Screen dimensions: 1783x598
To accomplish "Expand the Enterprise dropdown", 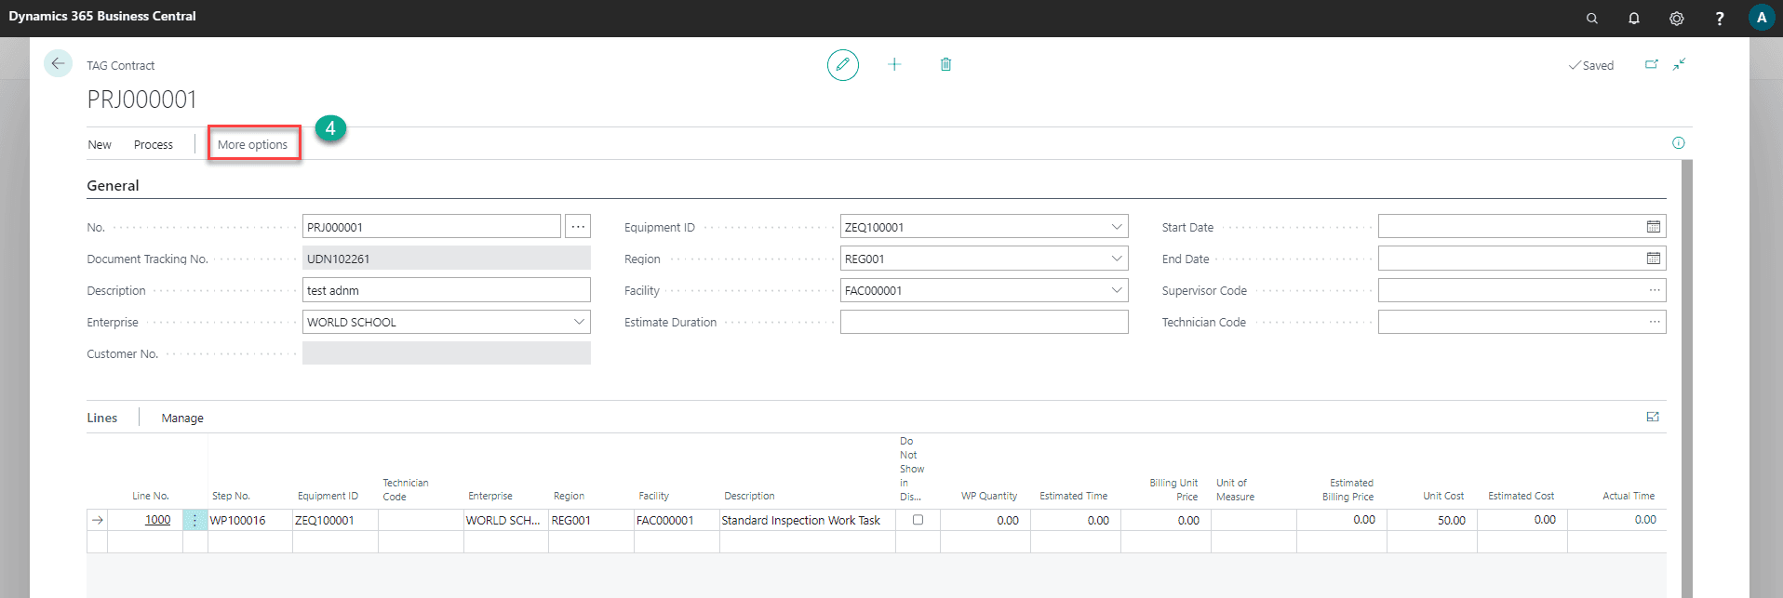I will 579,322.
